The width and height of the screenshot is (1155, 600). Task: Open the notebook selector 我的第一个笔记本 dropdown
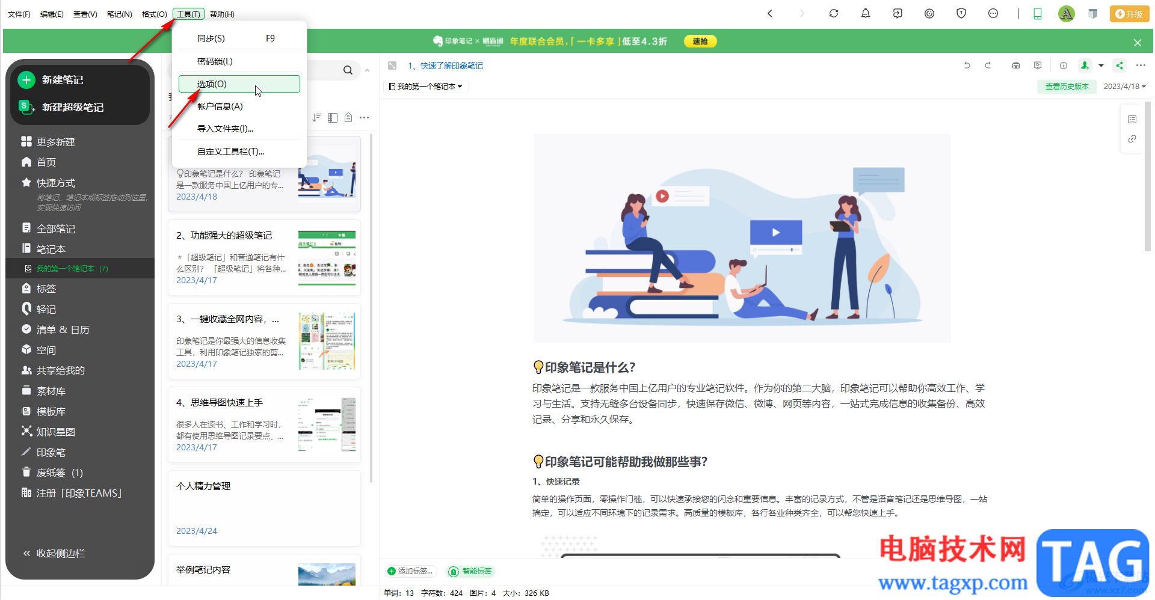tap(426, 87)
